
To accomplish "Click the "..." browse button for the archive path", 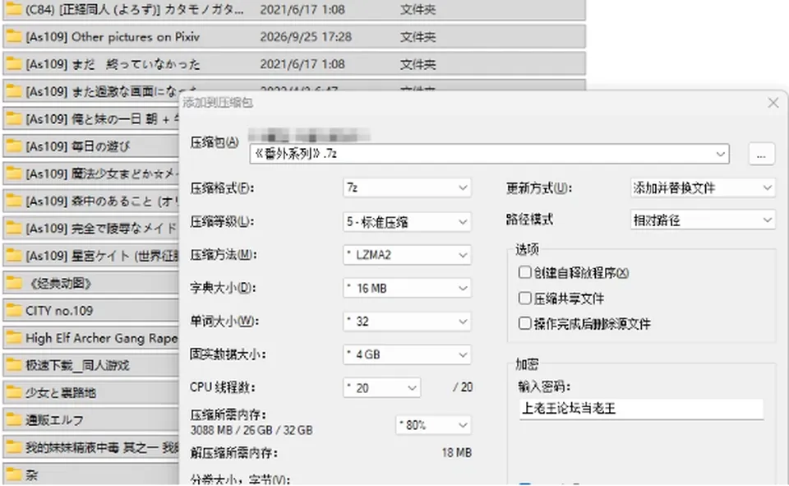I will click(761, 154).
